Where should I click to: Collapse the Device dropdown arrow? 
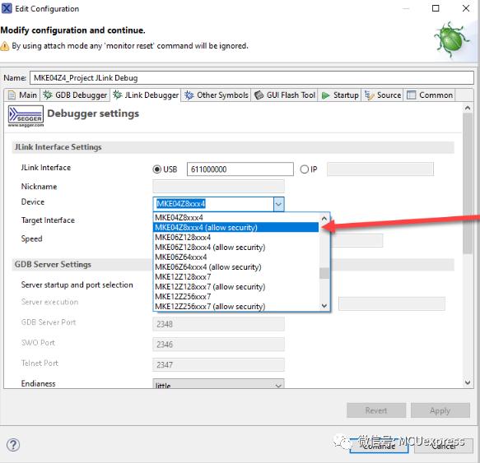click(278, 204)
